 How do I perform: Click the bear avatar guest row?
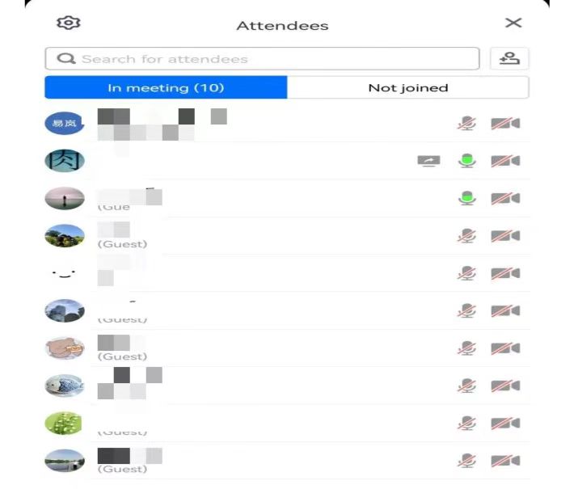point(287,348)
